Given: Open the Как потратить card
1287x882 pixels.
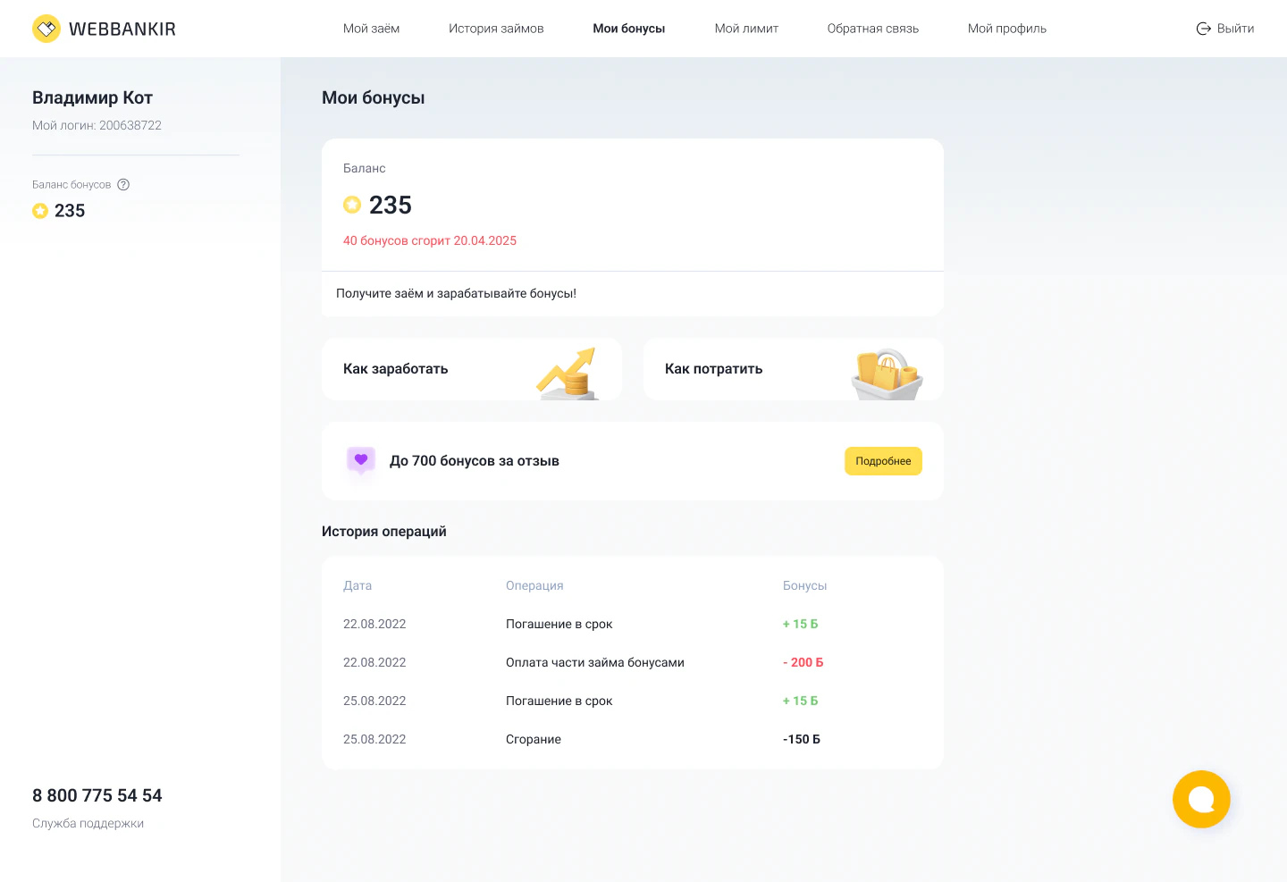Looking at the screenshot, I should 713,369.
